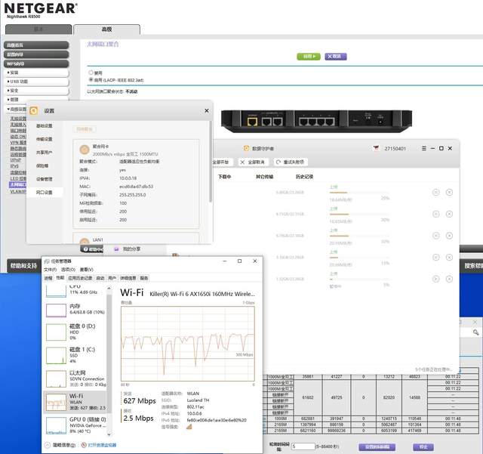Click the blue X 取消 cancel button
The height and width of the screenshot is (454, 483).
335,57
